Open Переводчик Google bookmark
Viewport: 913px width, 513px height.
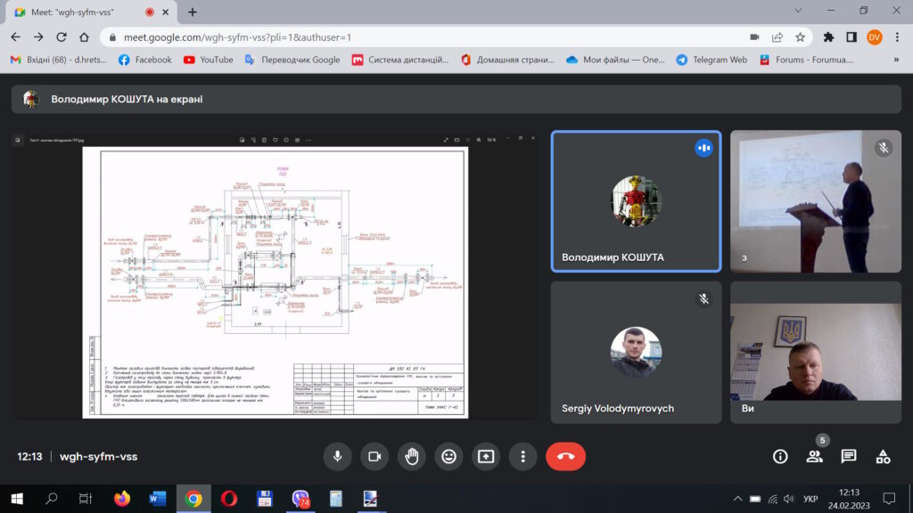point(292,60)
